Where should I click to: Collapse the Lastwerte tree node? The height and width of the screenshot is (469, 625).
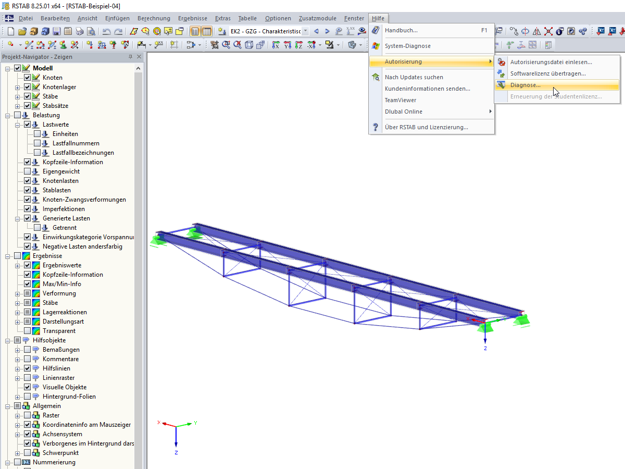18,125
